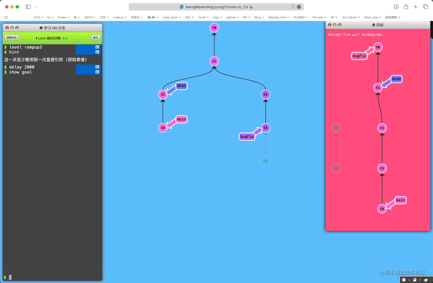Open the HUAWEI bookmarks folder
This screenshot has height=283, width=433.
click(300, 17)
